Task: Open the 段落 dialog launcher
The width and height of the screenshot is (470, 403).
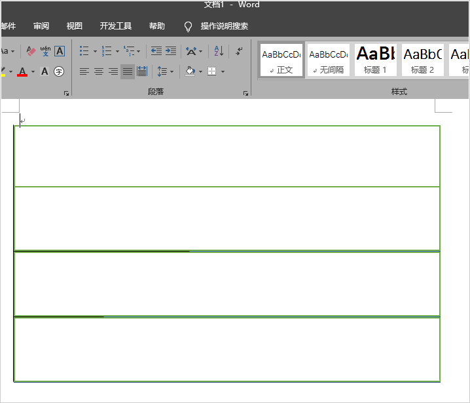Action: coord(245,93)
